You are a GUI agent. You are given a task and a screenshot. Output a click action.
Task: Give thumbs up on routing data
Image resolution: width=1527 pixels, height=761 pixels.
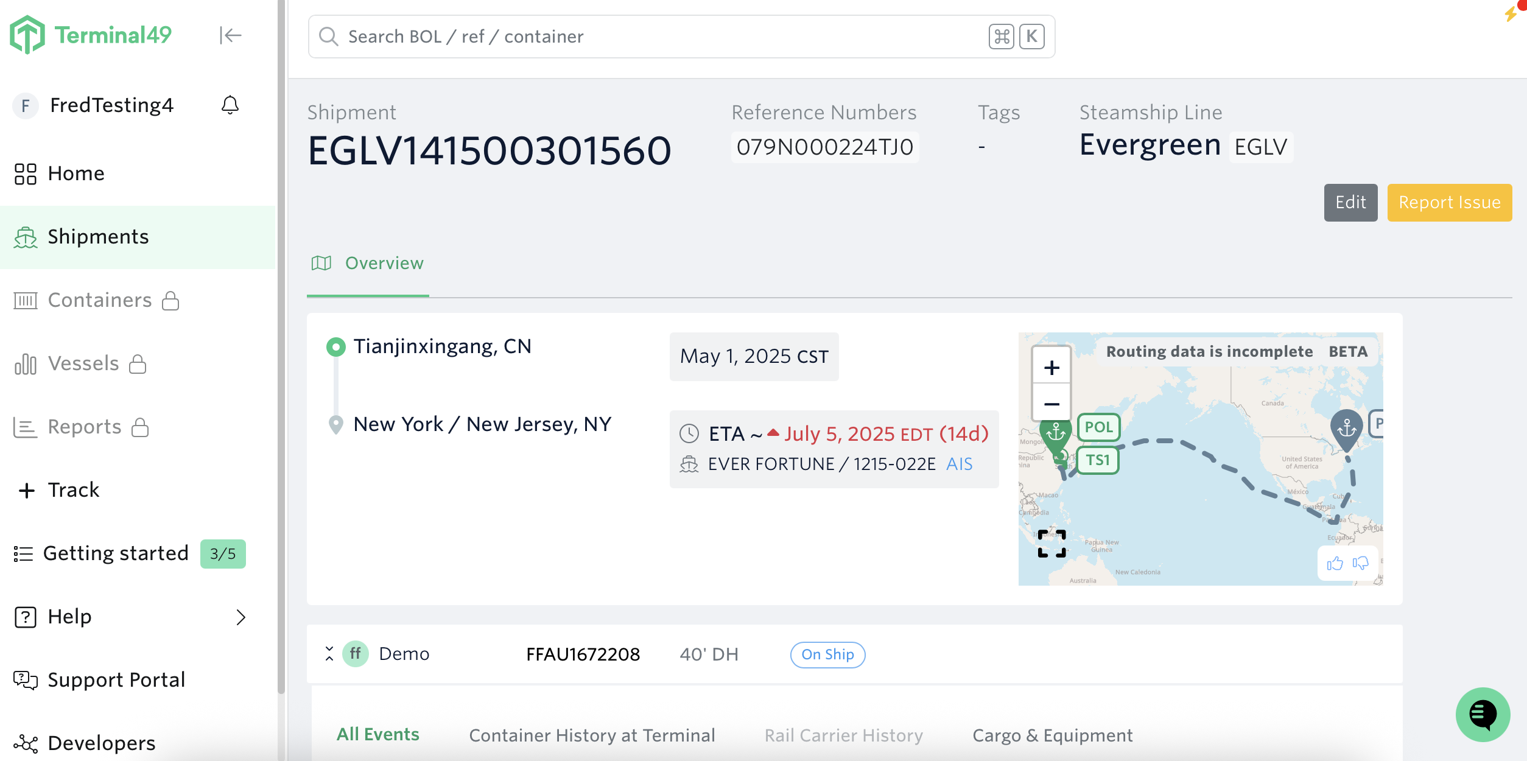(1335, 563)
